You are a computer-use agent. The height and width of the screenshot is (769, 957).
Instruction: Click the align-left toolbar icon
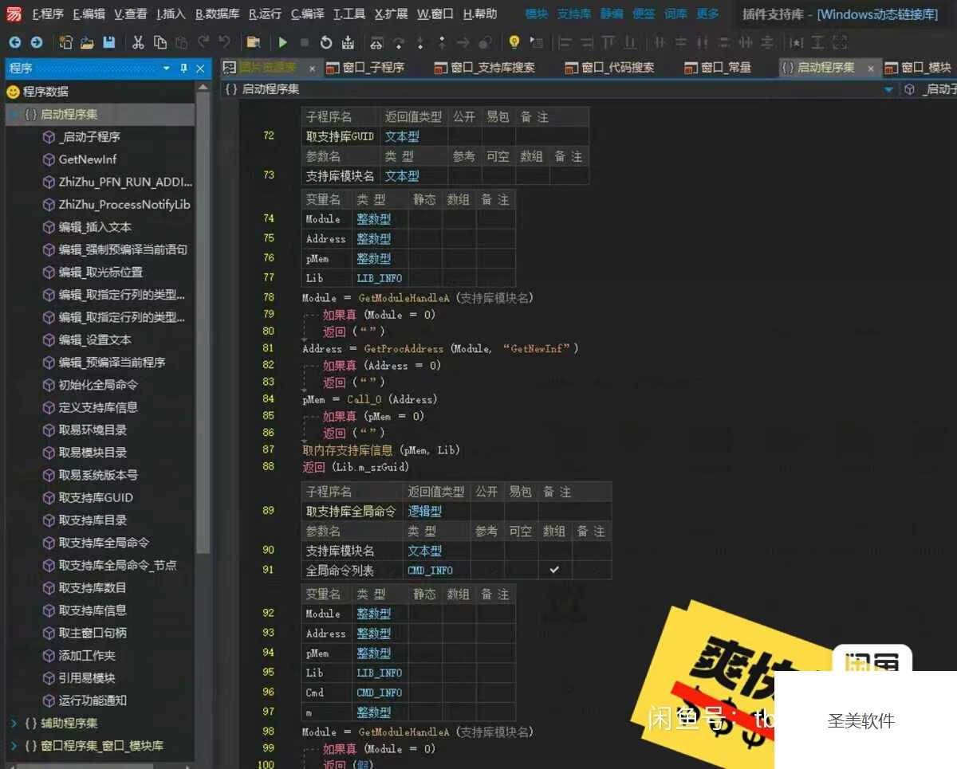565,42
